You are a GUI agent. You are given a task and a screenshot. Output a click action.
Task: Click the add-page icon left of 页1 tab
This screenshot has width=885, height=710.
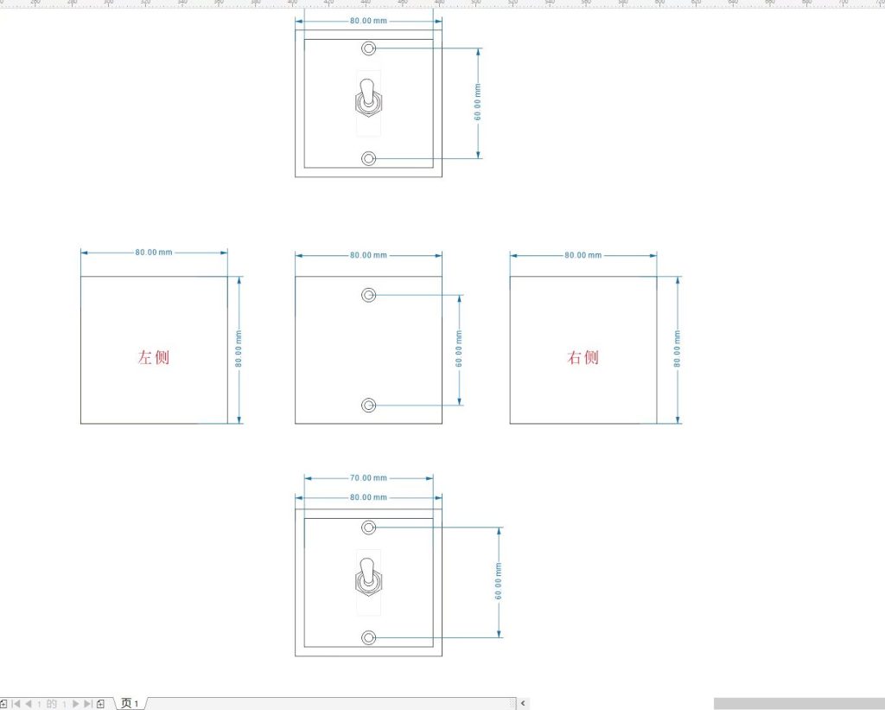[x=101, y=704]
